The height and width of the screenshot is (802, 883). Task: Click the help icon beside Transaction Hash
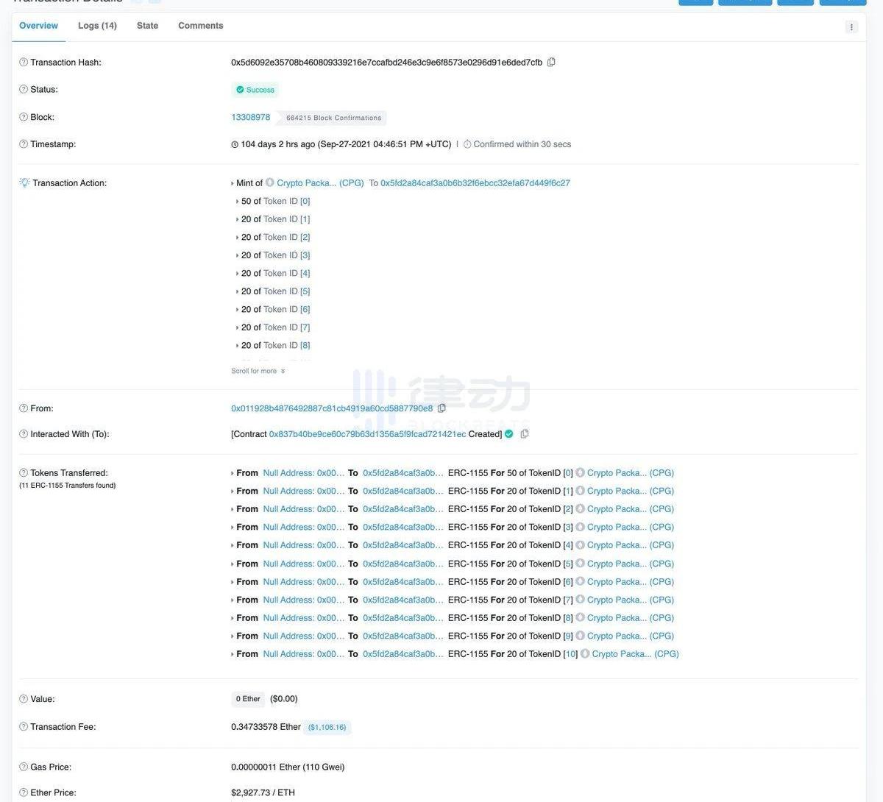pyautogui.click(x=24, y=63)
